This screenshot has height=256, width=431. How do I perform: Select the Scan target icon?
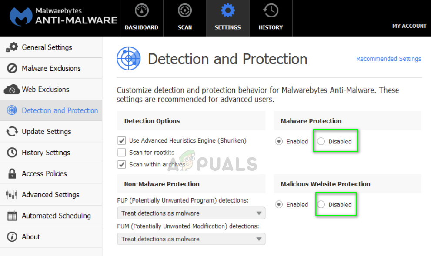[184, 10]
